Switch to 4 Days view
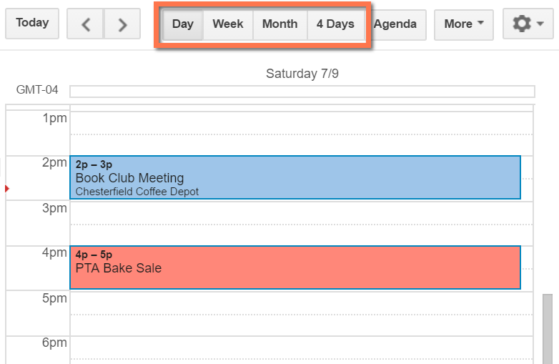Screen dimensions: 559x364 [335, 24]
